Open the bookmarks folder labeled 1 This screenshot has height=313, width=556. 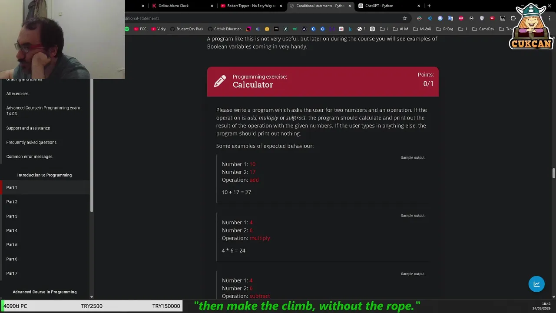point(463,29)
